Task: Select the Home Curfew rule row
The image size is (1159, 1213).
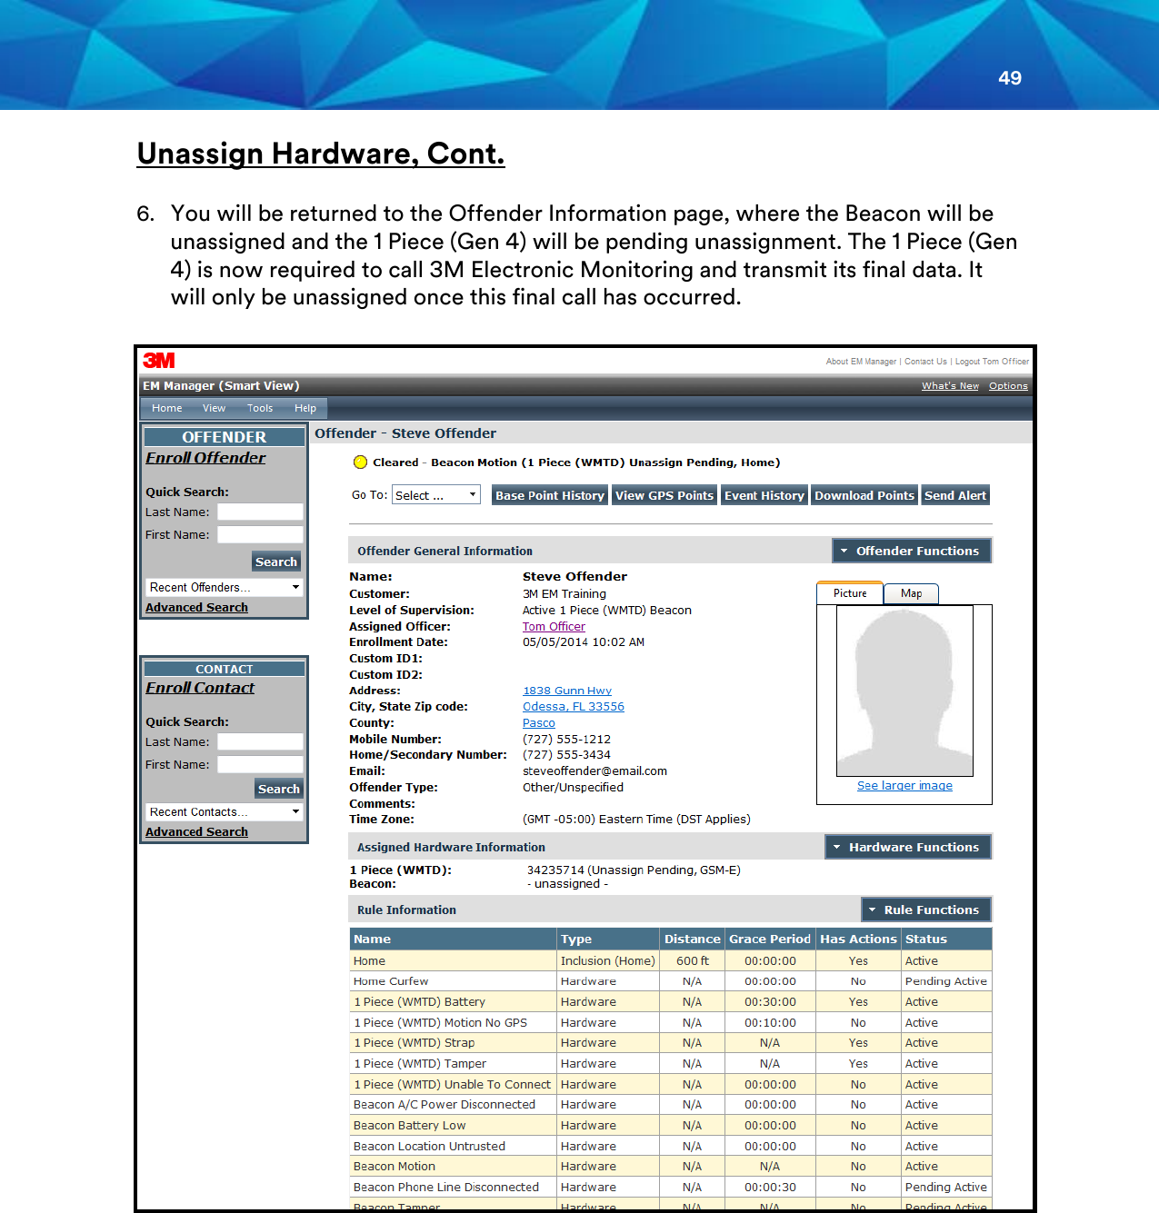Action: [671, 981]
